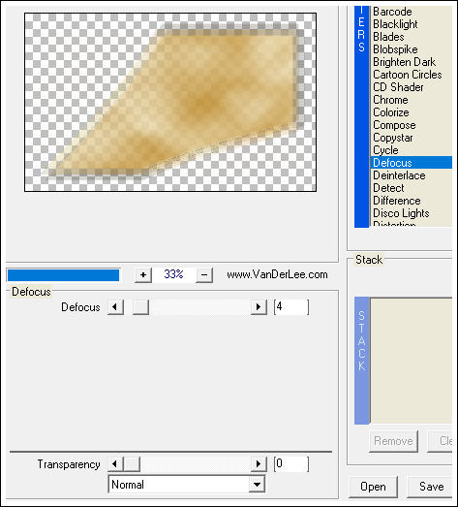This screenshot has height=507, width=458.
Task: Open the Normal blend mode dropdown
Action: pyautogui.click(x=258, y=485)
